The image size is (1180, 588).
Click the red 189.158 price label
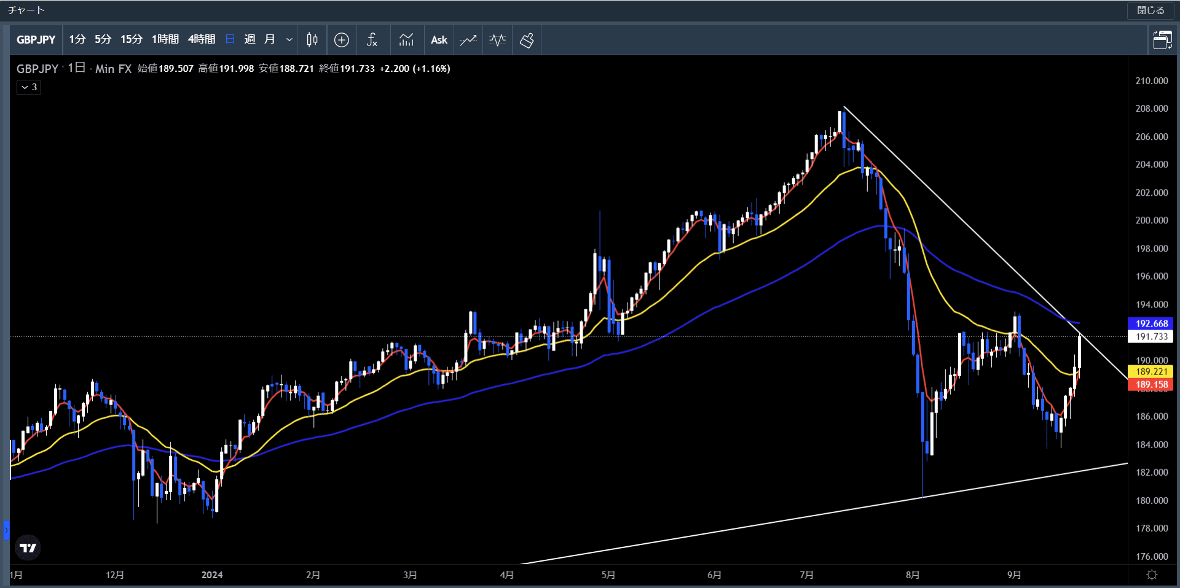coord(1151,385)
